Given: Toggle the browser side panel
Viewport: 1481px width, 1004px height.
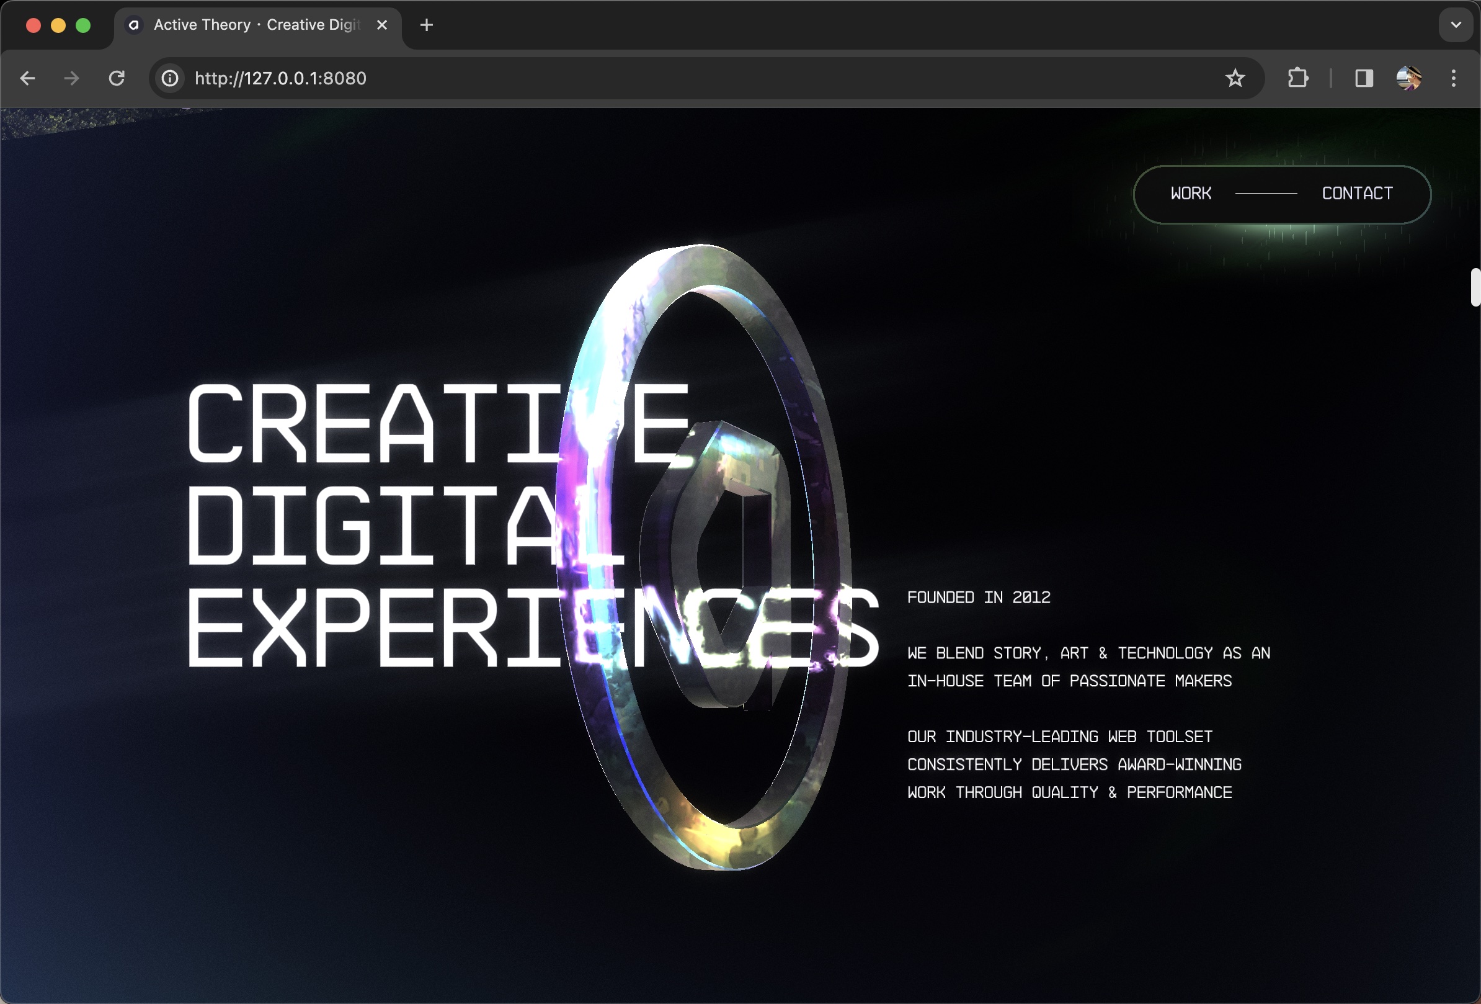Looking at the screenshot, I should (1364, 78).
